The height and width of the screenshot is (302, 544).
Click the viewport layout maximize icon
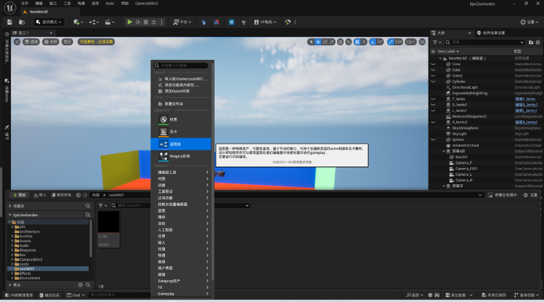tap(423, 42)
